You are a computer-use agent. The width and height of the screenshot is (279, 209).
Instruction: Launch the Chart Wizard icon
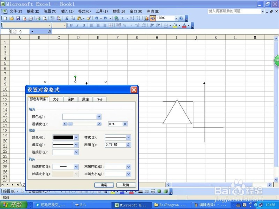(x=146, y=18)
